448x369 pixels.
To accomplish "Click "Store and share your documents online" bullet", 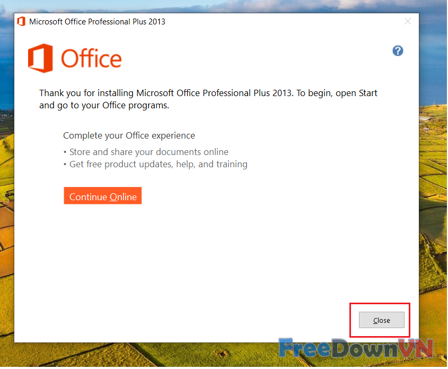I will point(149,152).
